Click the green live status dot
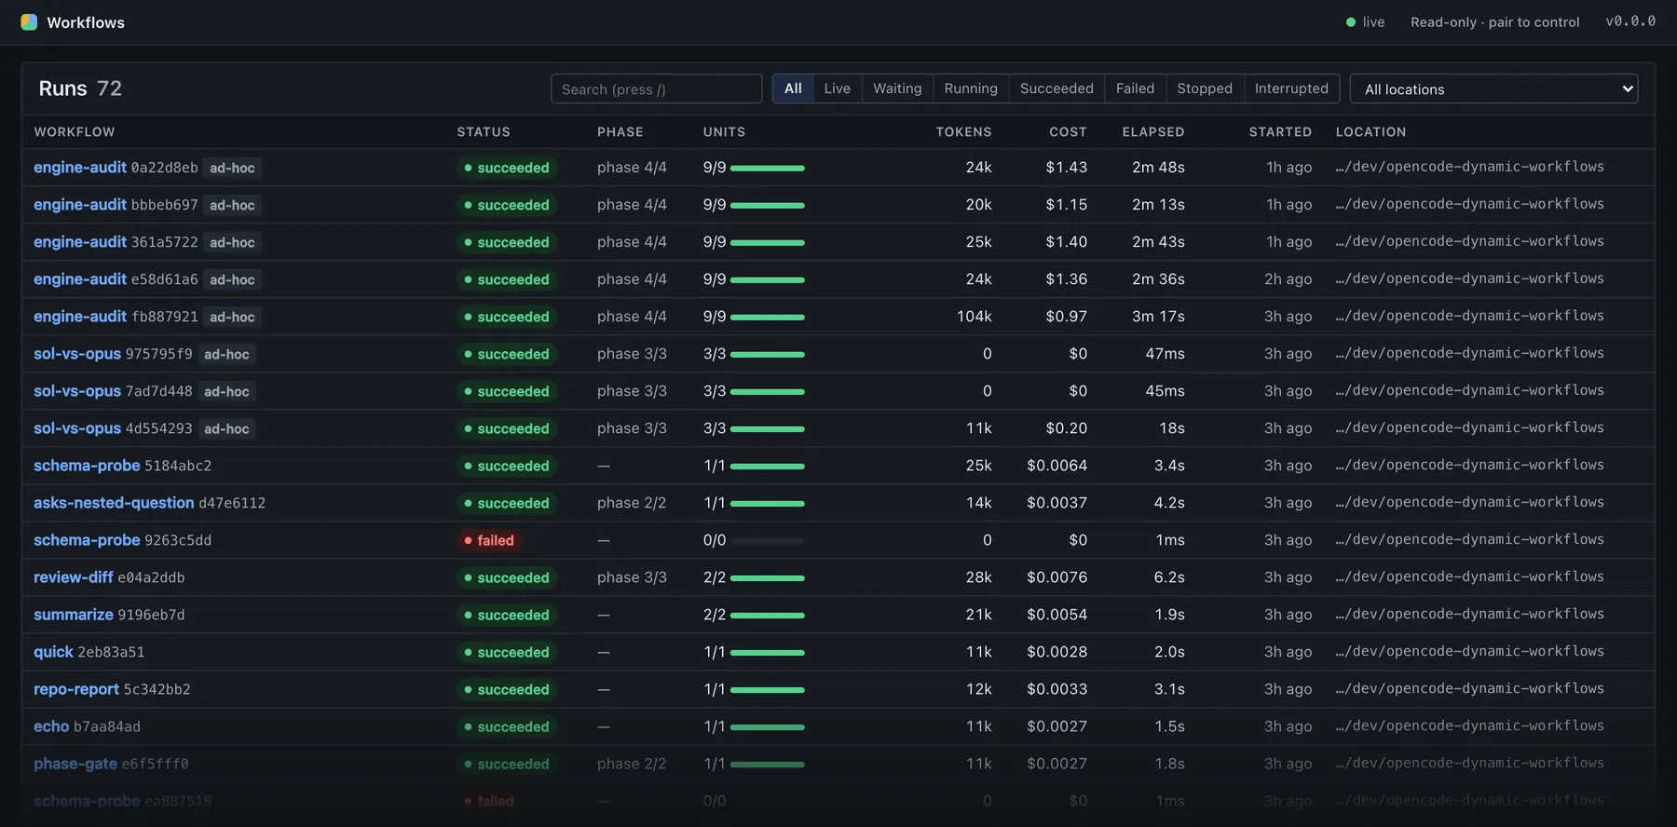The width and height of the screenshot is (1677, 827). pyautogui.click(x=1351, y=22)
